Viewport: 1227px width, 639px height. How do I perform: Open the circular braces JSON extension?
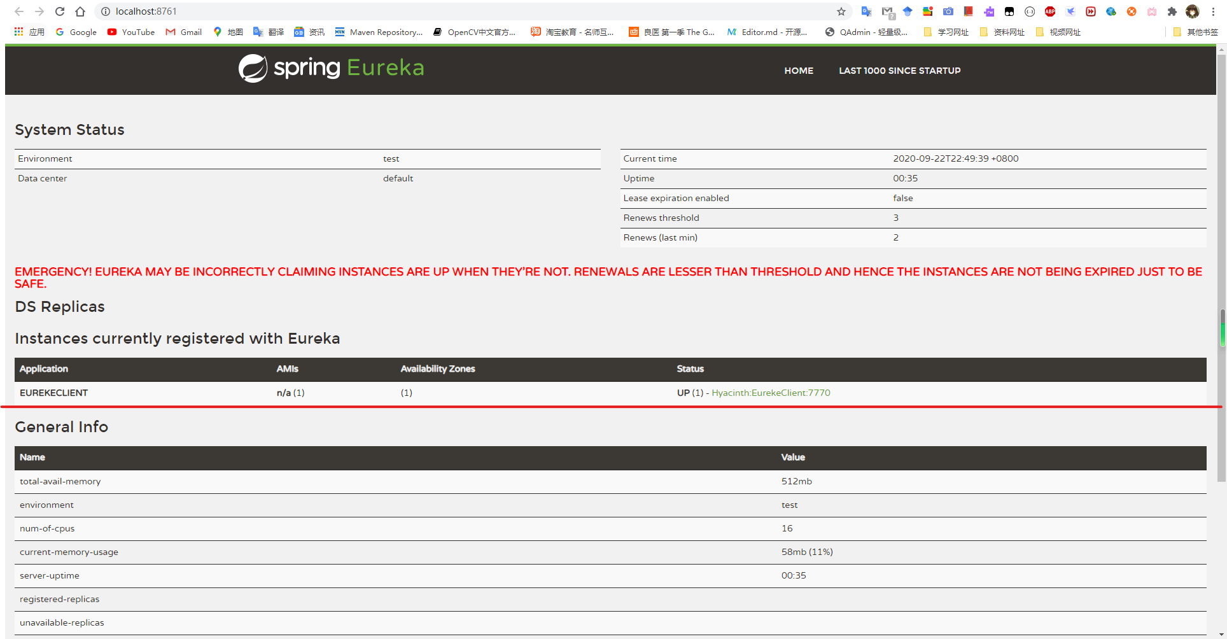click(1030, 11)
